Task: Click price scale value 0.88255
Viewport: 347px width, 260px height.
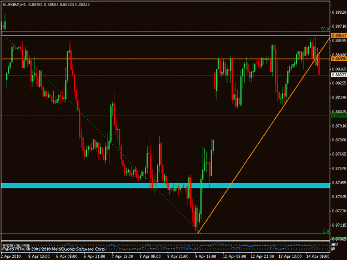Action: click(x=339, y=83)
